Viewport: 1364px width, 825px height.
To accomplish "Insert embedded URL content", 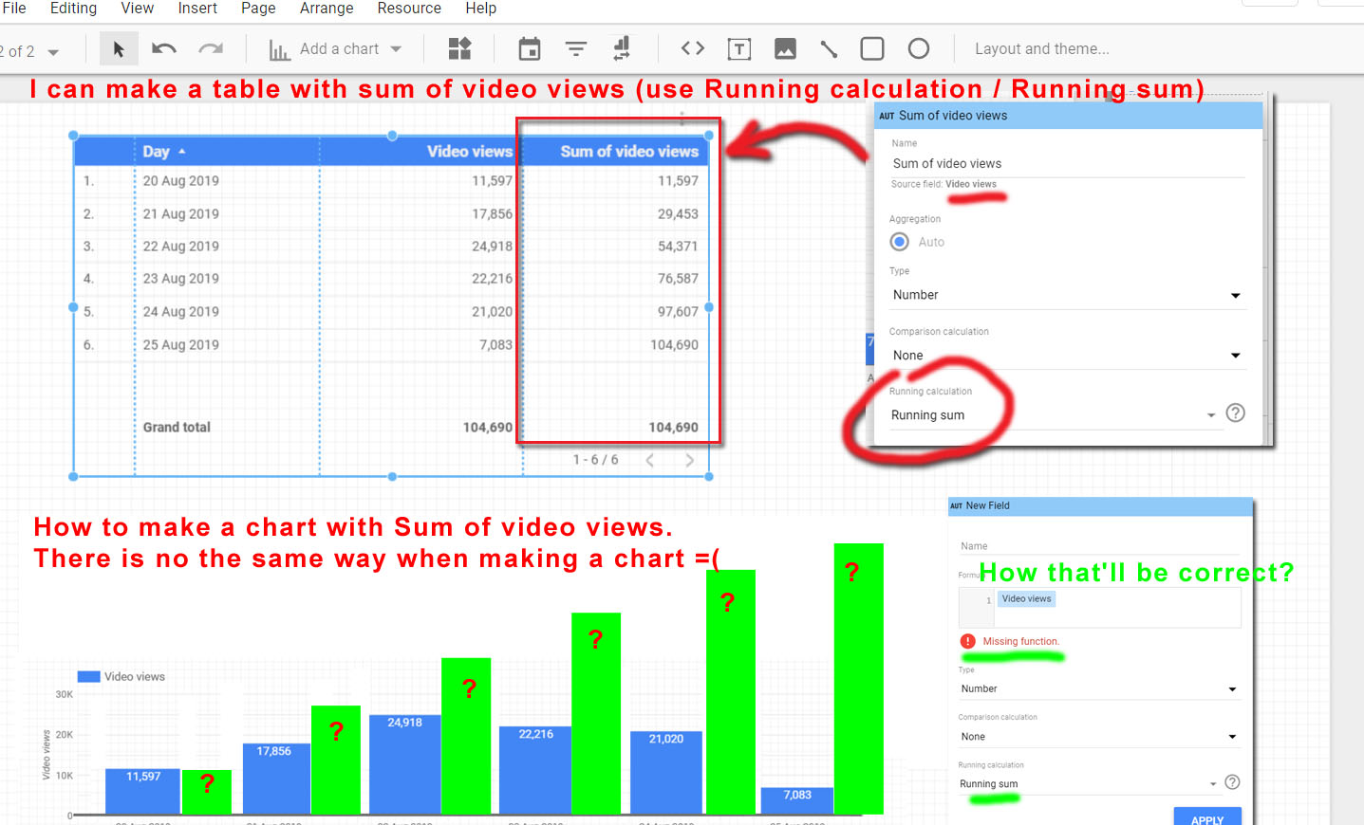I will point(692,48).
